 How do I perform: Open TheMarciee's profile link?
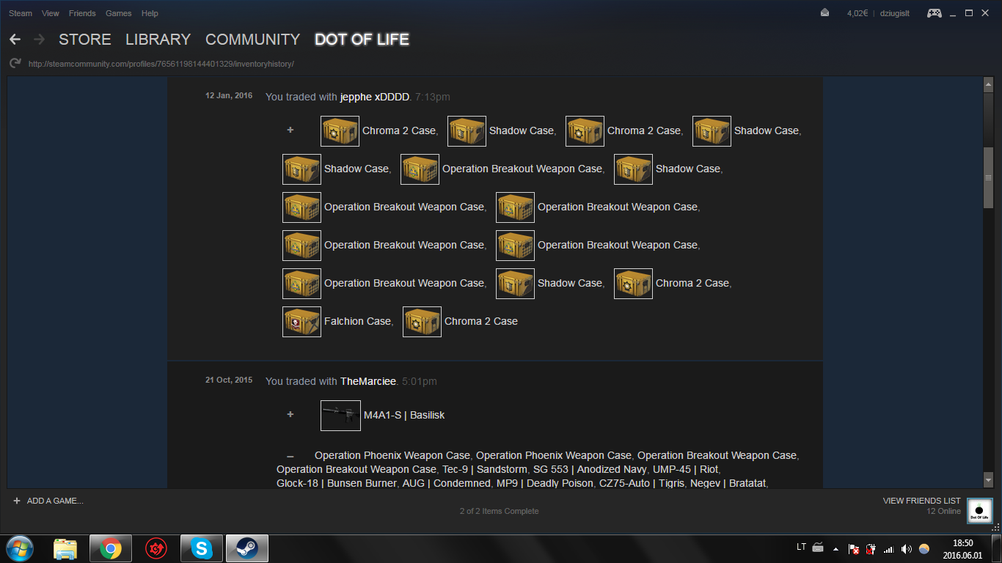[x=367, y=381]
